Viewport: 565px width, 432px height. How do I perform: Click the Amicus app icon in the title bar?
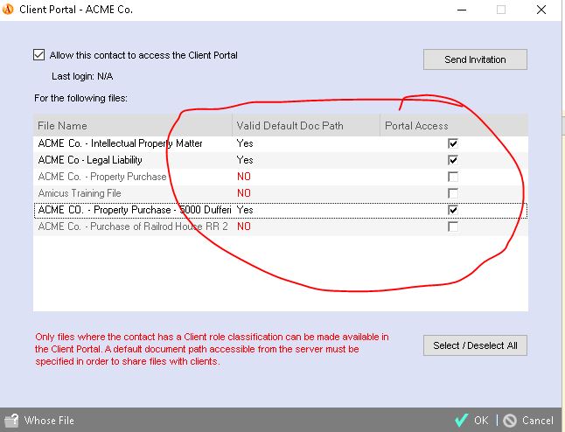coord(8,9)
